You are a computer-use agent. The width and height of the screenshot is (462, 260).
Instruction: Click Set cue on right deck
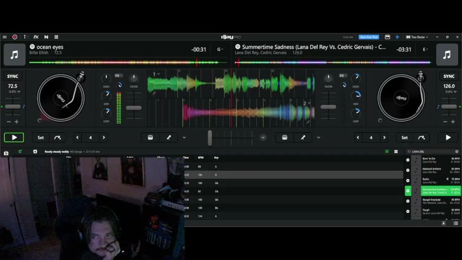405,138
